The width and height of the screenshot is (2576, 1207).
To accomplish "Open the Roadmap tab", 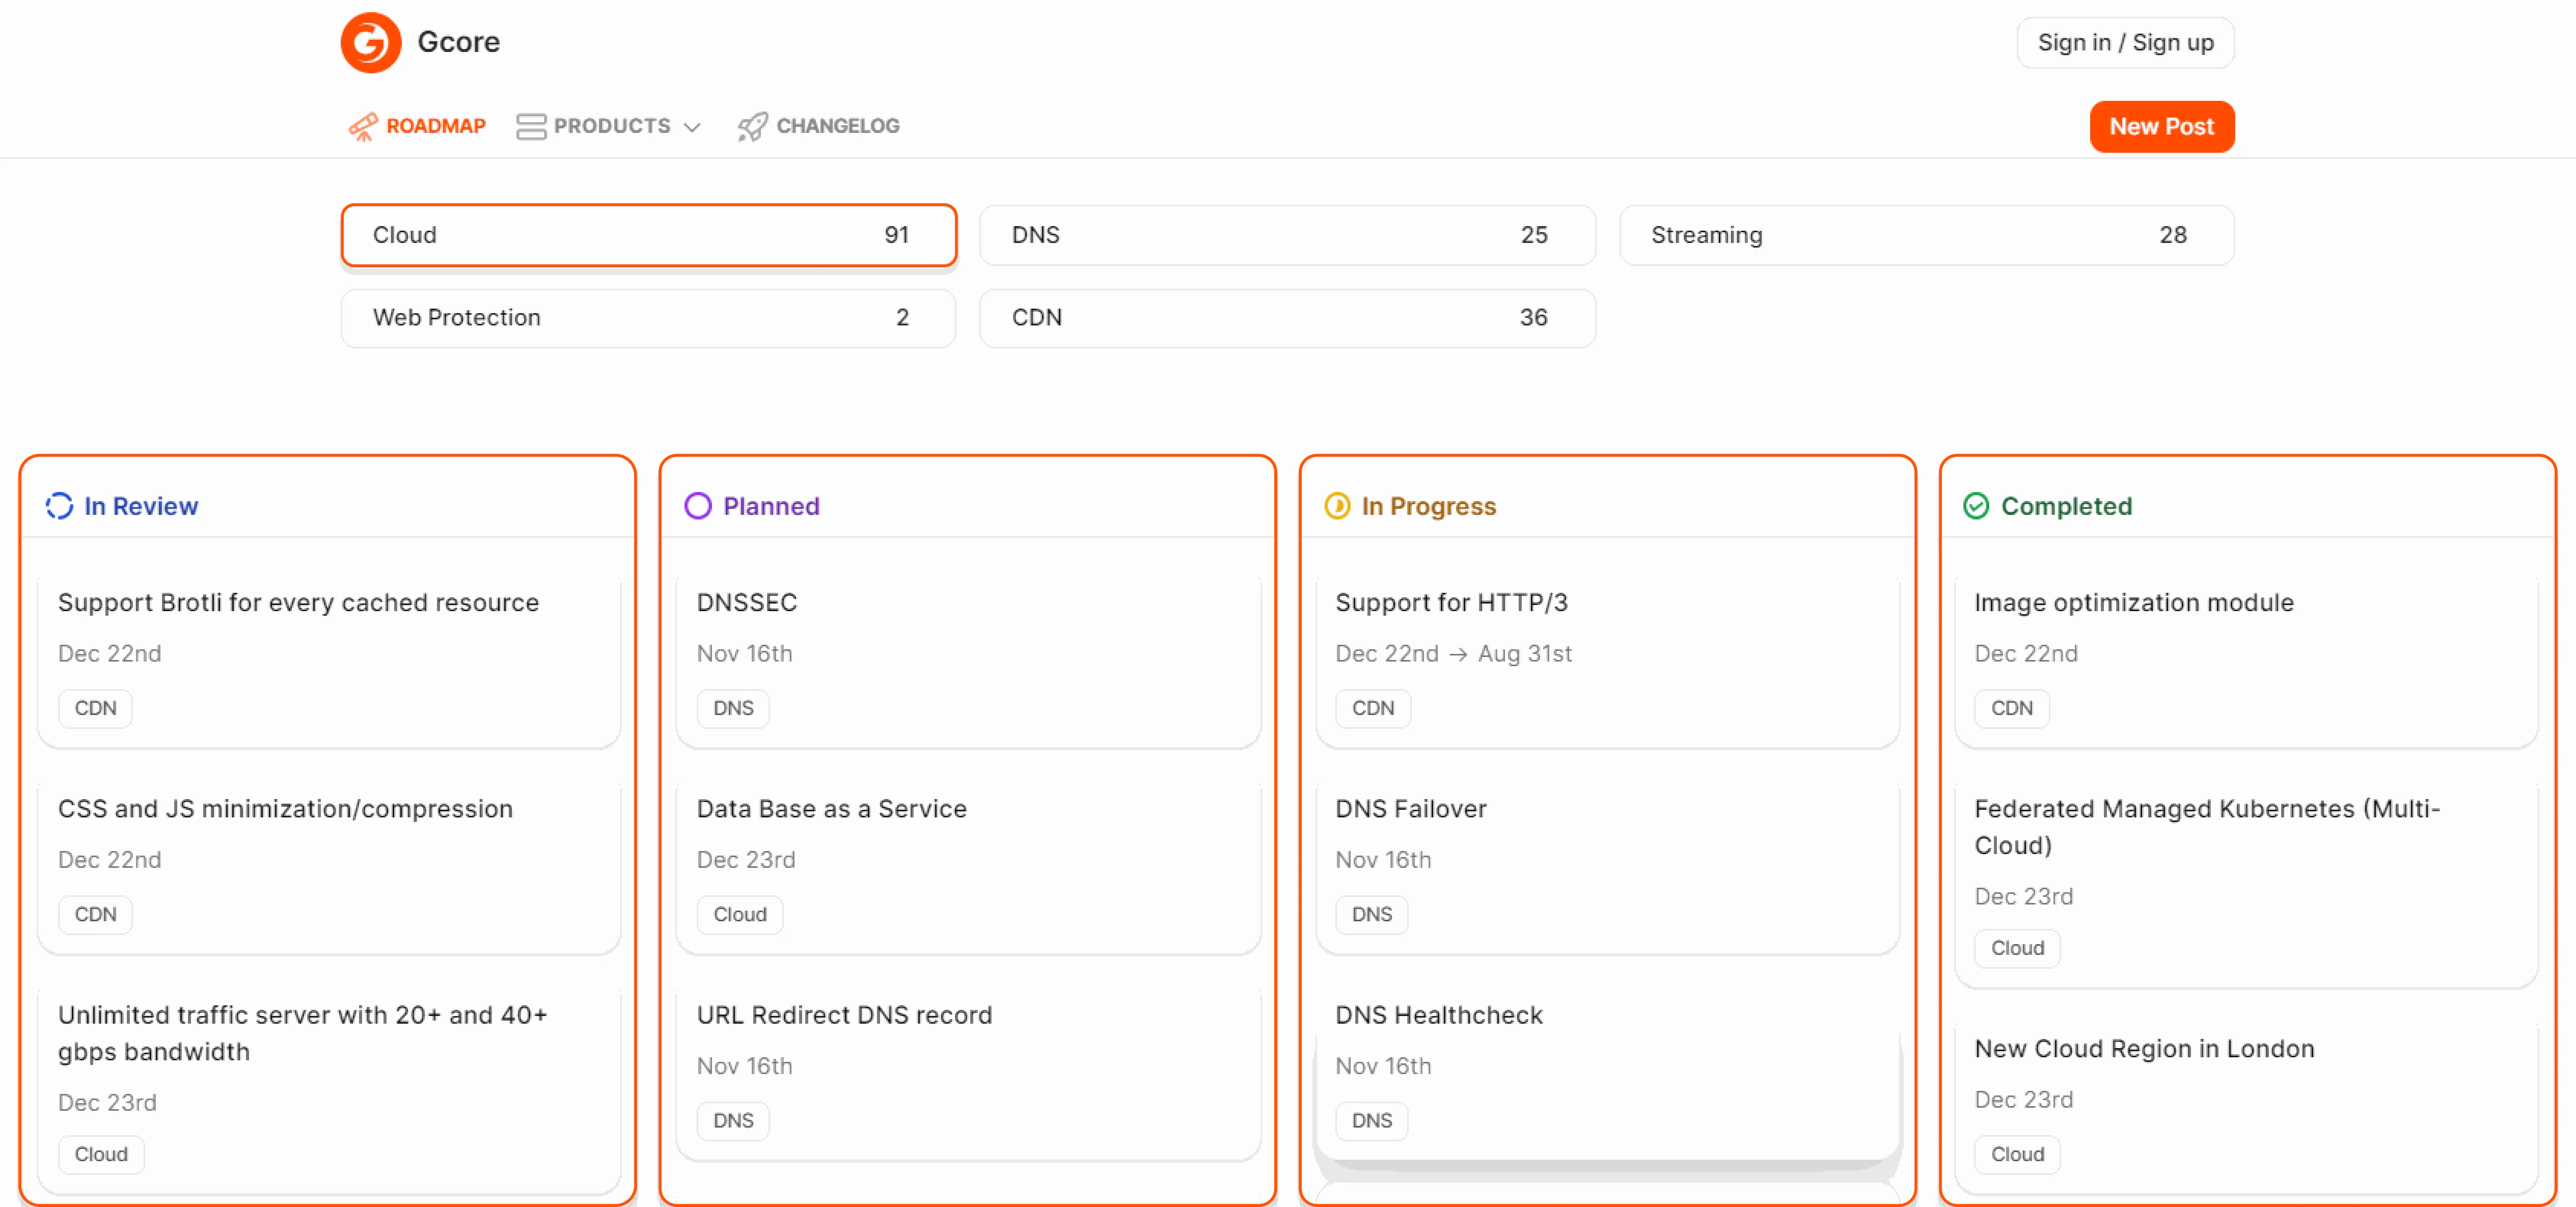I will 417,126.
